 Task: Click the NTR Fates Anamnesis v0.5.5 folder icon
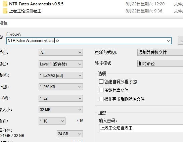point(5,4)
